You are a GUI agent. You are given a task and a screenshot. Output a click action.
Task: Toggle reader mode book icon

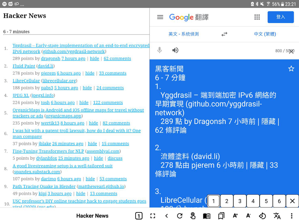207,216
